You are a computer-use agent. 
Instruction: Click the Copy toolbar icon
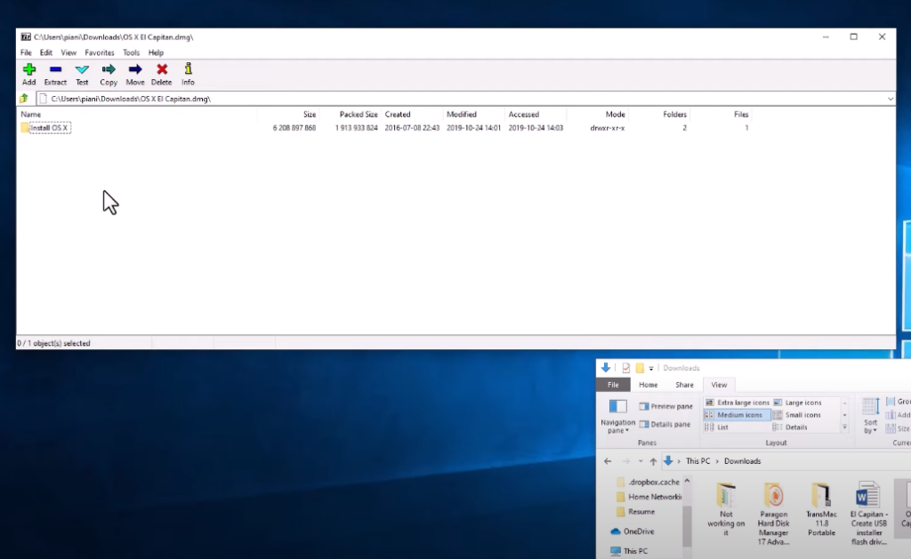point(108,75)
